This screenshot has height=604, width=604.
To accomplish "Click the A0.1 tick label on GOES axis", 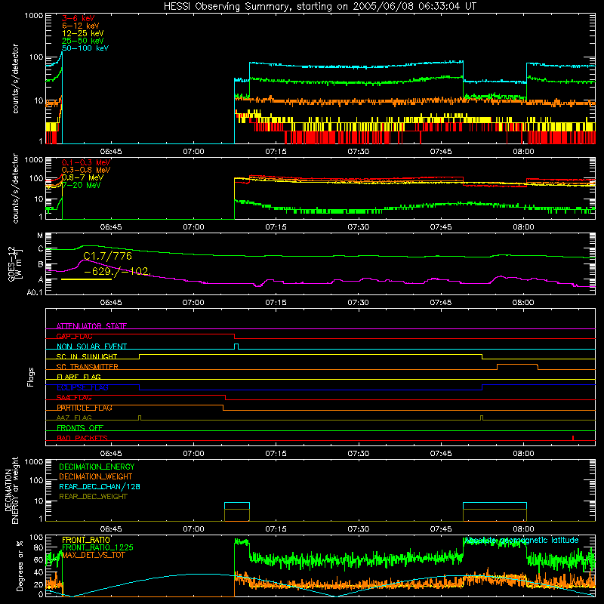I will click(35, 293).
